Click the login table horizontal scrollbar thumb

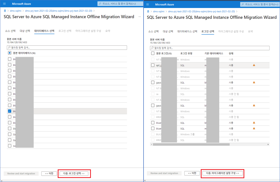[191, 144]
